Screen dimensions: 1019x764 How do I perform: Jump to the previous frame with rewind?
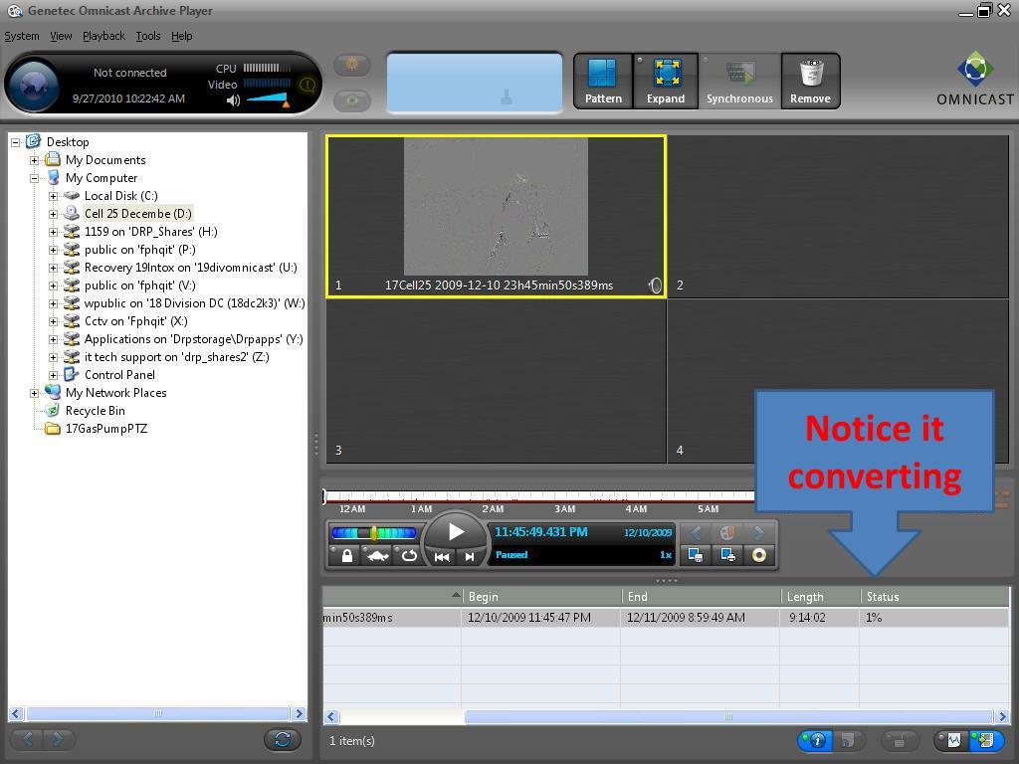pyautogui.click(x=442, y=557)
